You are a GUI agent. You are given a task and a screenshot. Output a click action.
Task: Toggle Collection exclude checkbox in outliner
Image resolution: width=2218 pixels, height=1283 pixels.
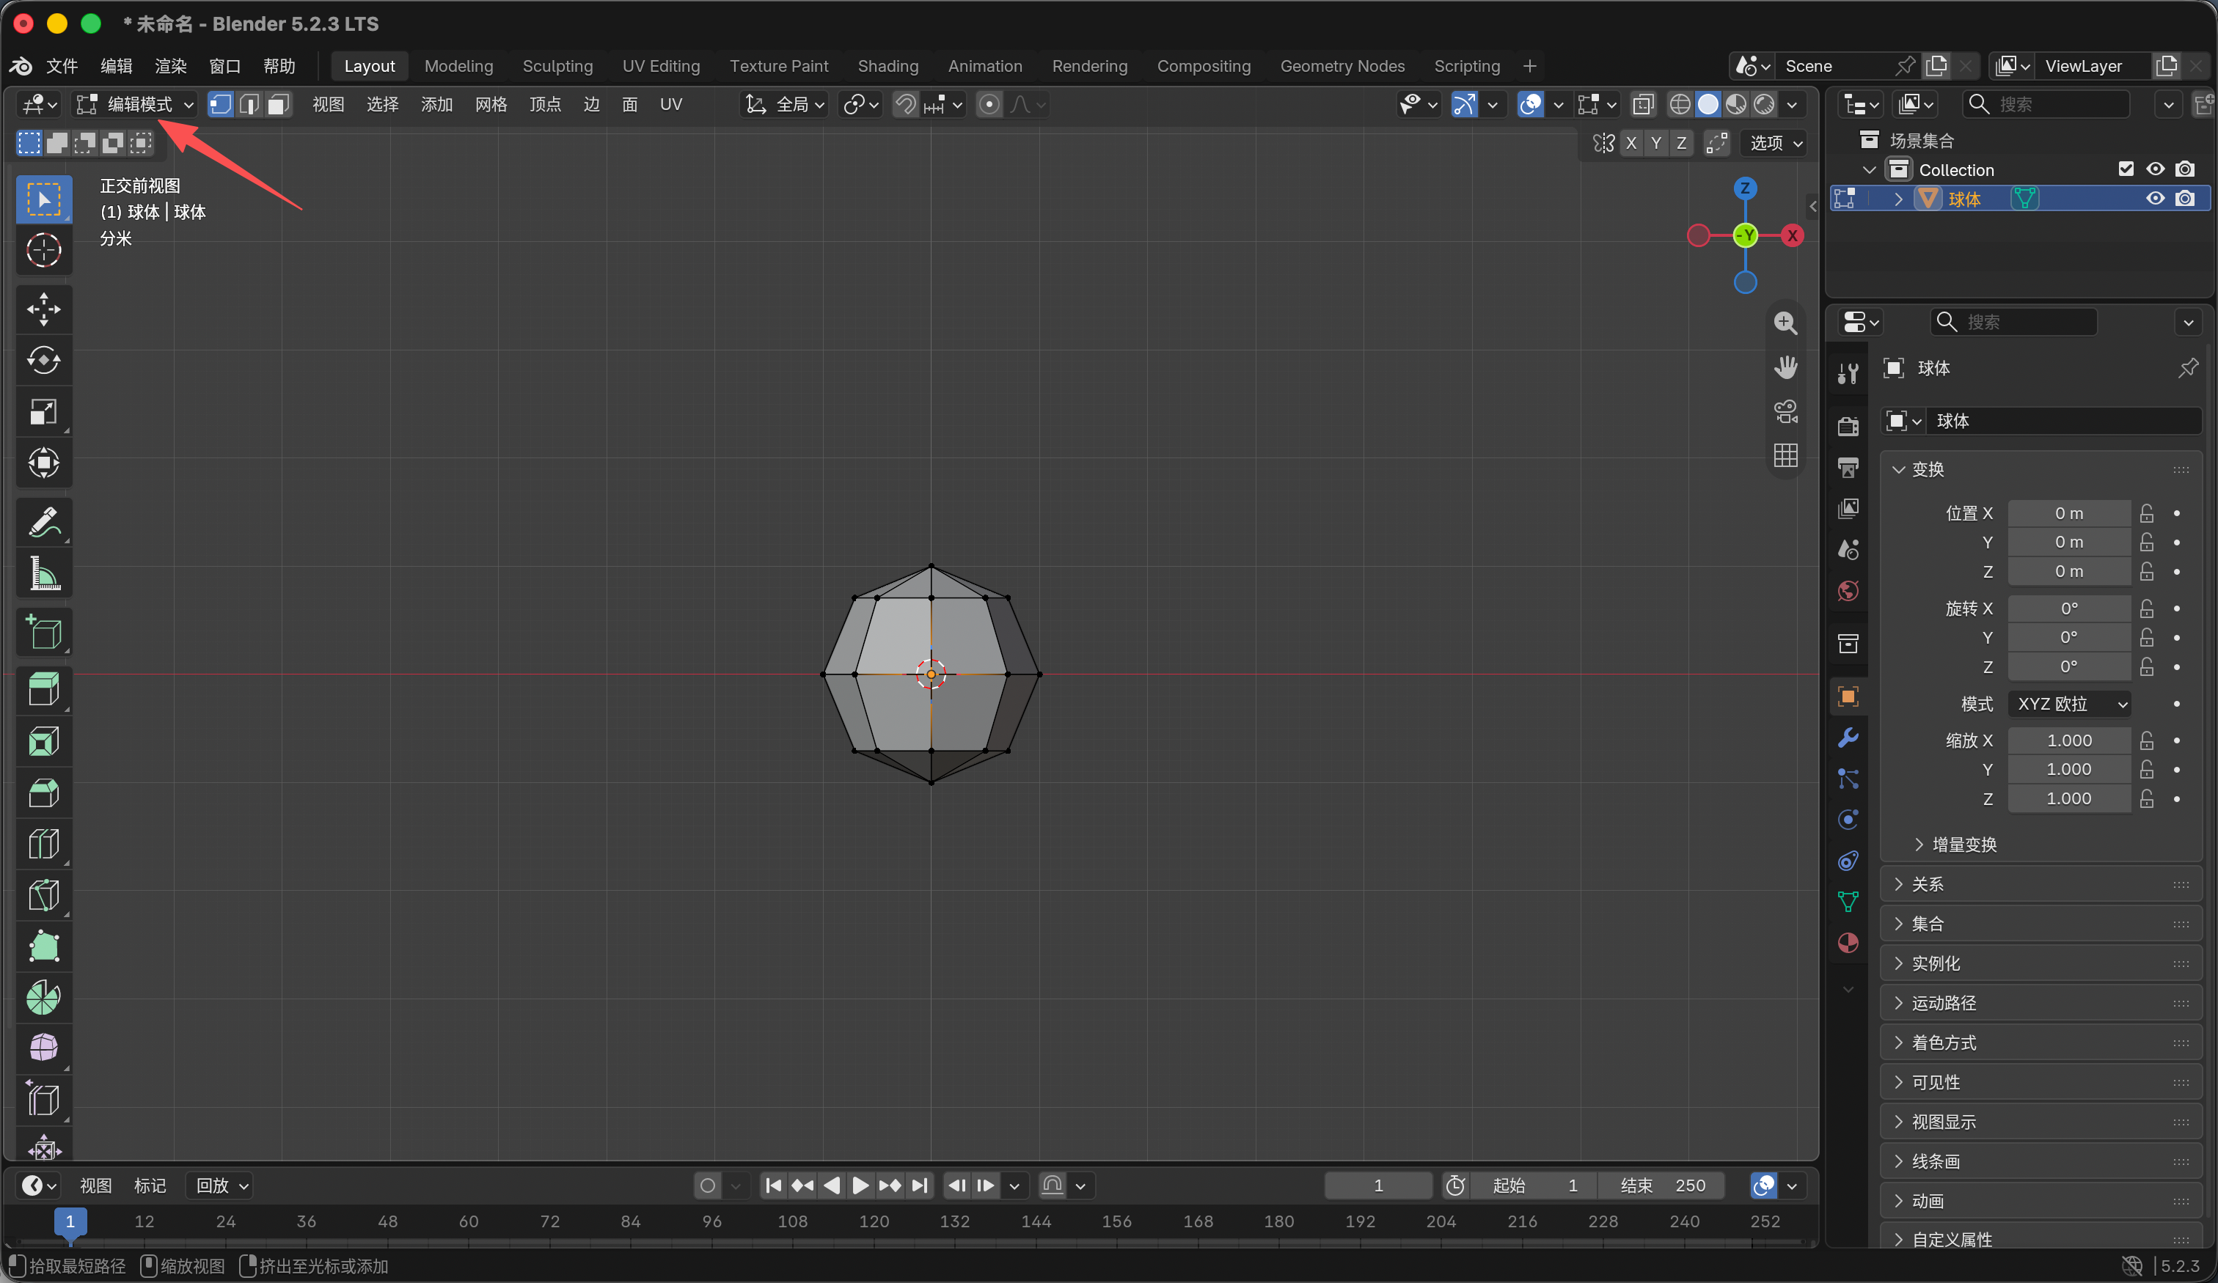(x=2126, y=169)
